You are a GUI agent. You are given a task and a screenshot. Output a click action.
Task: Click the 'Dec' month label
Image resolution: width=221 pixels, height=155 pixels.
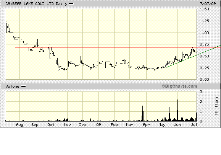pyautogui.click(x=82, y=125)
